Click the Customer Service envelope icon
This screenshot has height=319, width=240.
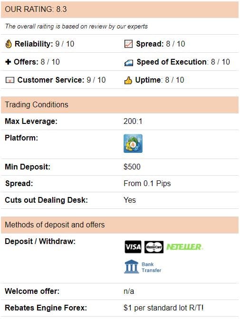click(x=10, y=80)
